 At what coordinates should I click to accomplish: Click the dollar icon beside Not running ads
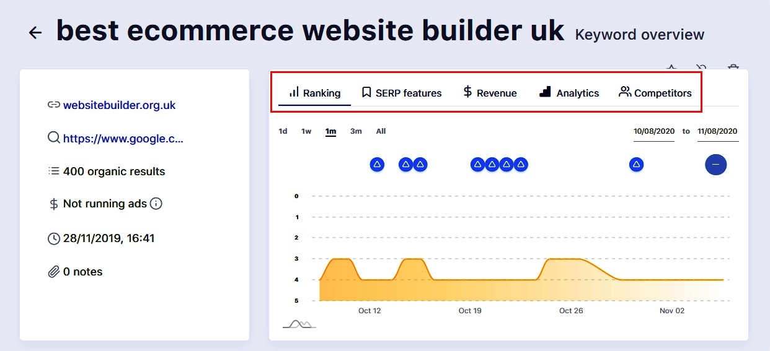pos(54,204)
